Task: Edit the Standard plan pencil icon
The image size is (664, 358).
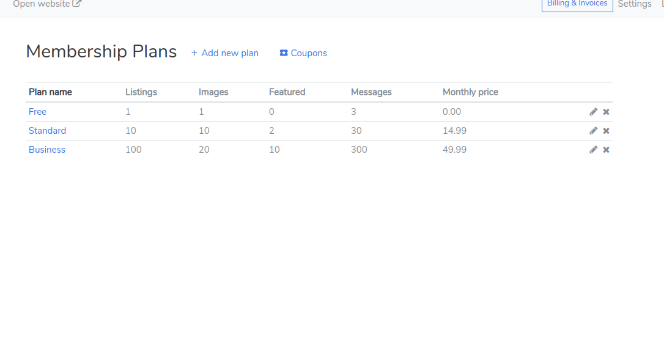Action: click(593, 131)
